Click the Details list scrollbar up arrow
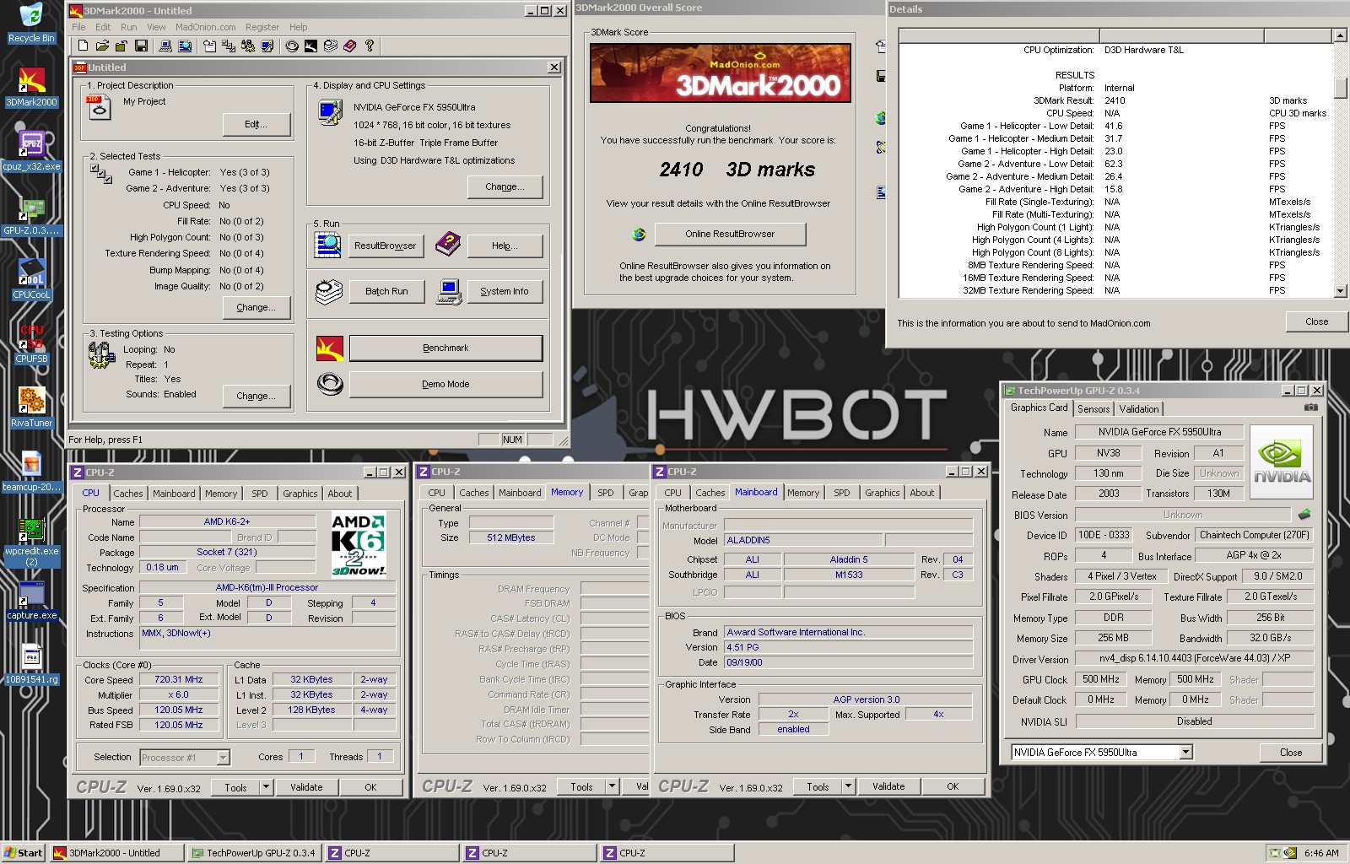This screenshot has height=864, width=1350. pyautogui.click(x=1339, y=35)
